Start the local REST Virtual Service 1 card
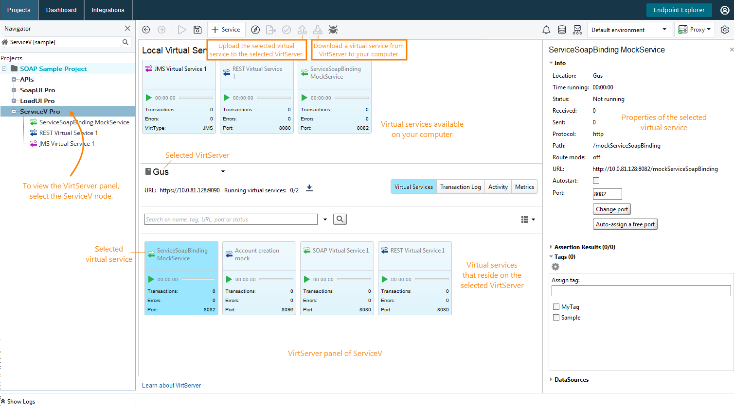Image resolution: width=734 pixels, height=406 pixels. 226,98
